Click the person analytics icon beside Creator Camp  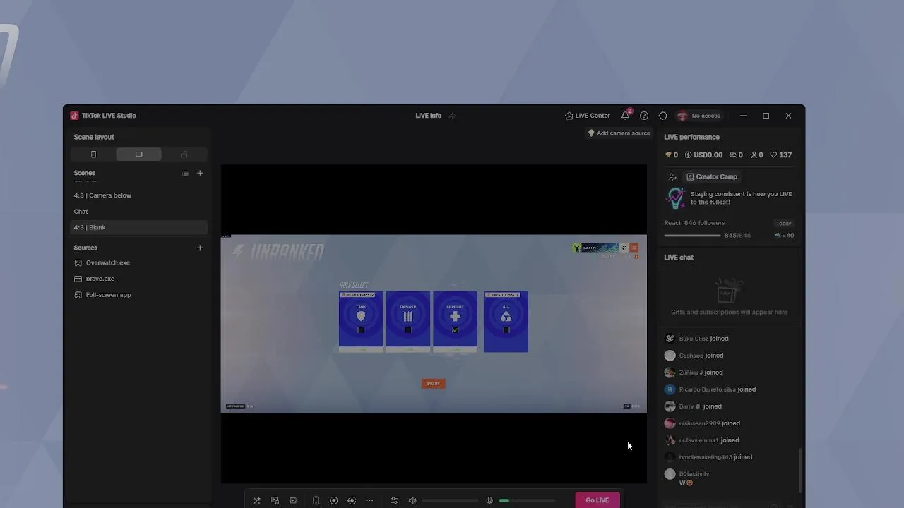(x=672, y=177)
